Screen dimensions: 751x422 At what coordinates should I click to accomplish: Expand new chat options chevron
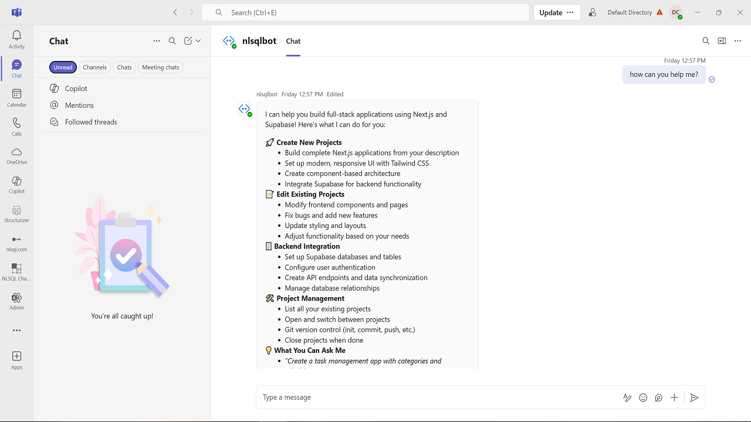tap(198, 41)
